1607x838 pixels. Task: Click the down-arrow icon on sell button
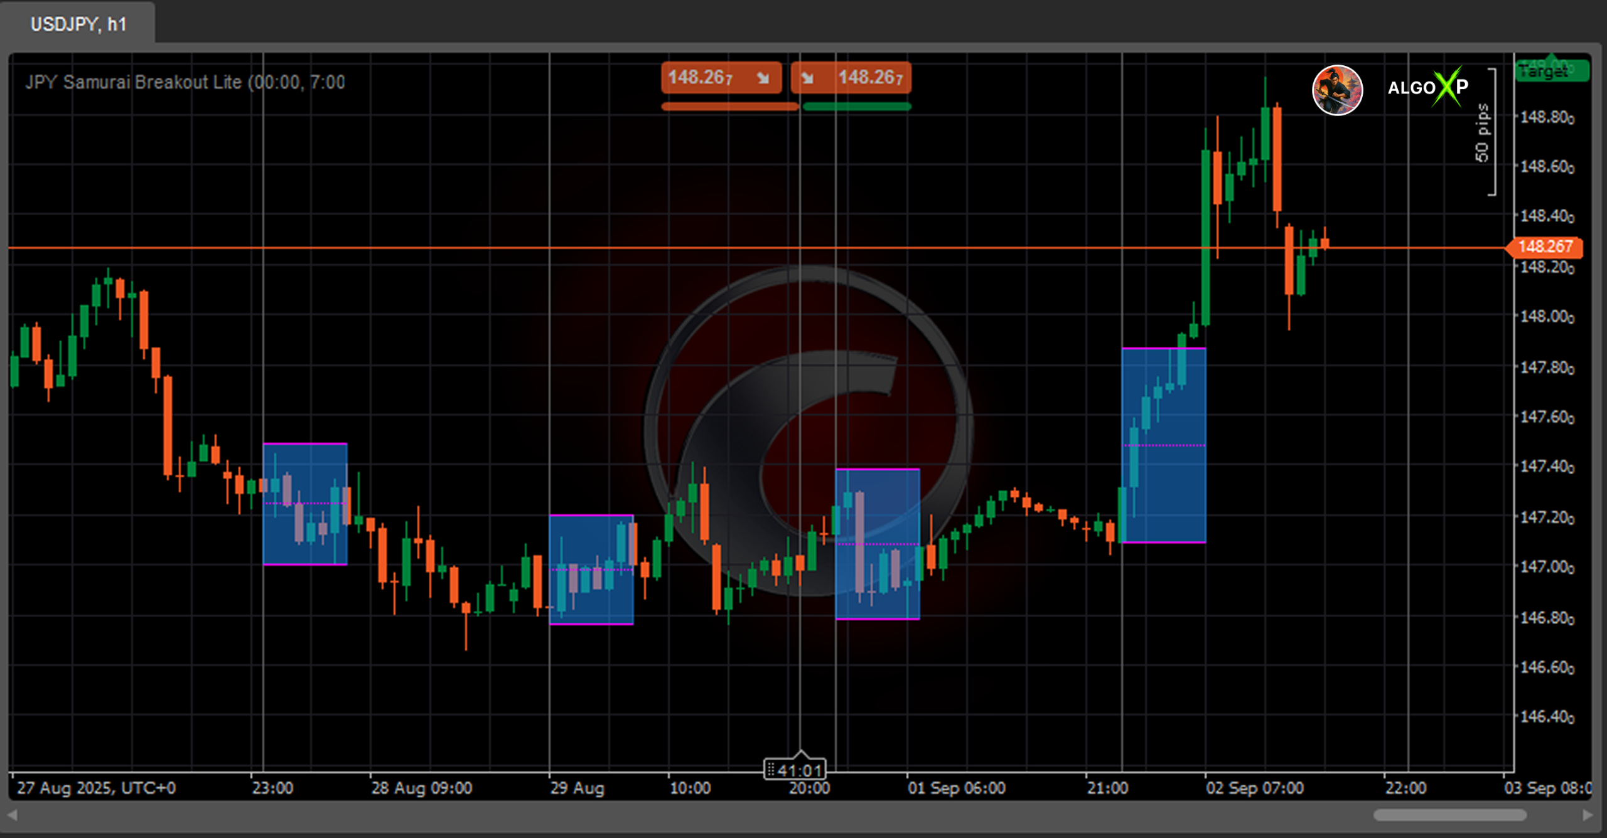tap(763, 78)
